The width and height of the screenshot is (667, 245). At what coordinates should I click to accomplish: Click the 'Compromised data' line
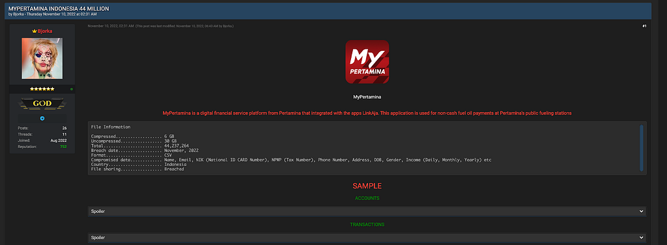pyautogui.click(x=291, y=160)
